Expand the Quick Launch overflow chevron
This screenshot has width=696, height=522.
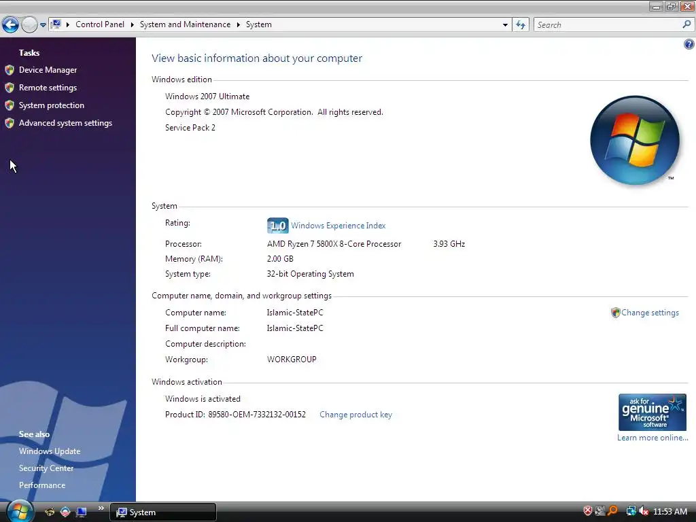click(101, 508)
